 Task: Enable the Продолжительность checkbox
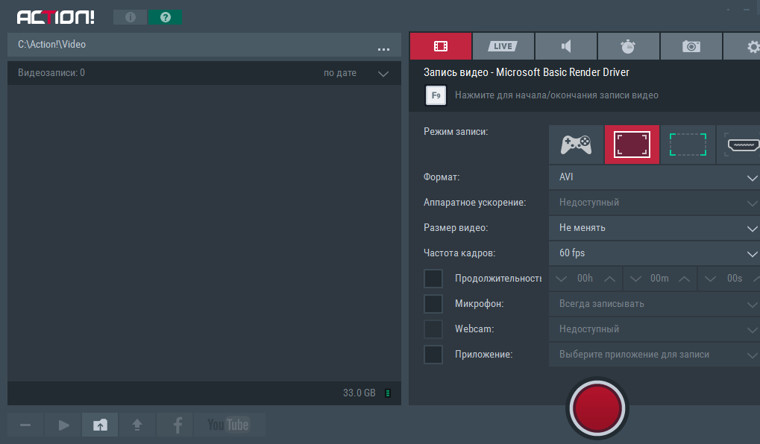(x=433, y=279)
